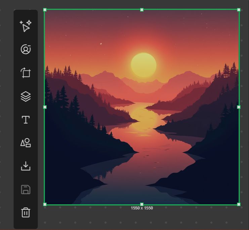Screen dimensions: 249x230
Task: Click the download icon
Action: pyautogui.click(x=26, y=166)
